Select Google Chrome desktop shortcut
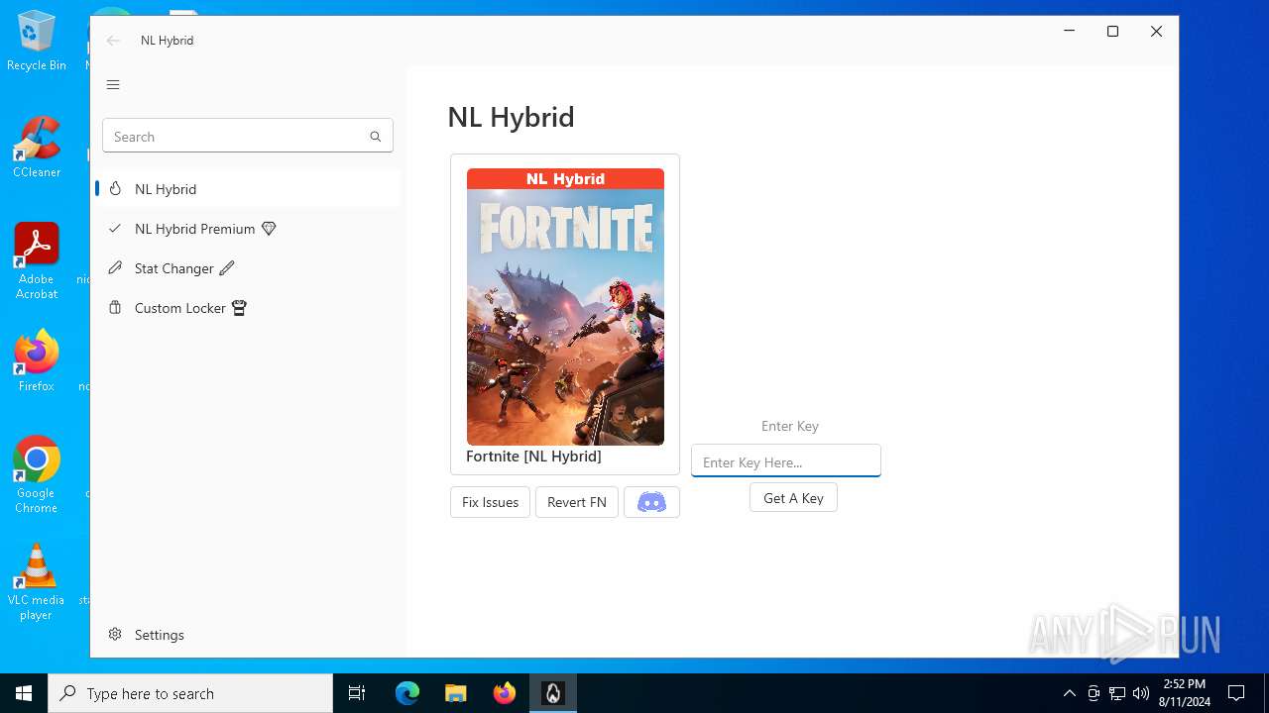This screenshot has height=713, width=1269. coord(37,475)
